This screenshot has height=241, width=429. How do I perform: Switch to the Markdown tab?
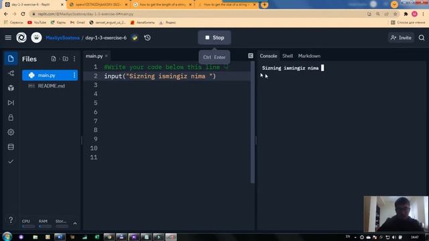pos(309,56)
